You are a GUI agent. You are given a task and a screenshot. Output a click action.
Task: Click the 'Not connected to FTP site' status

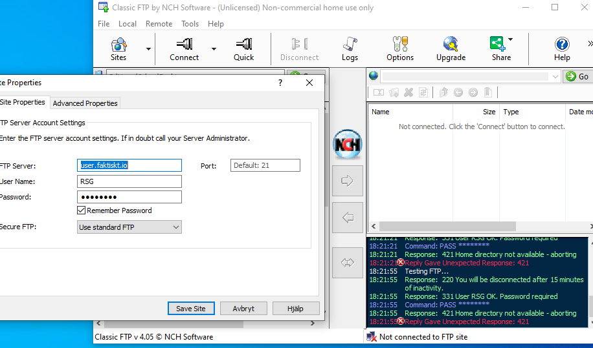(x=423, y=337)
